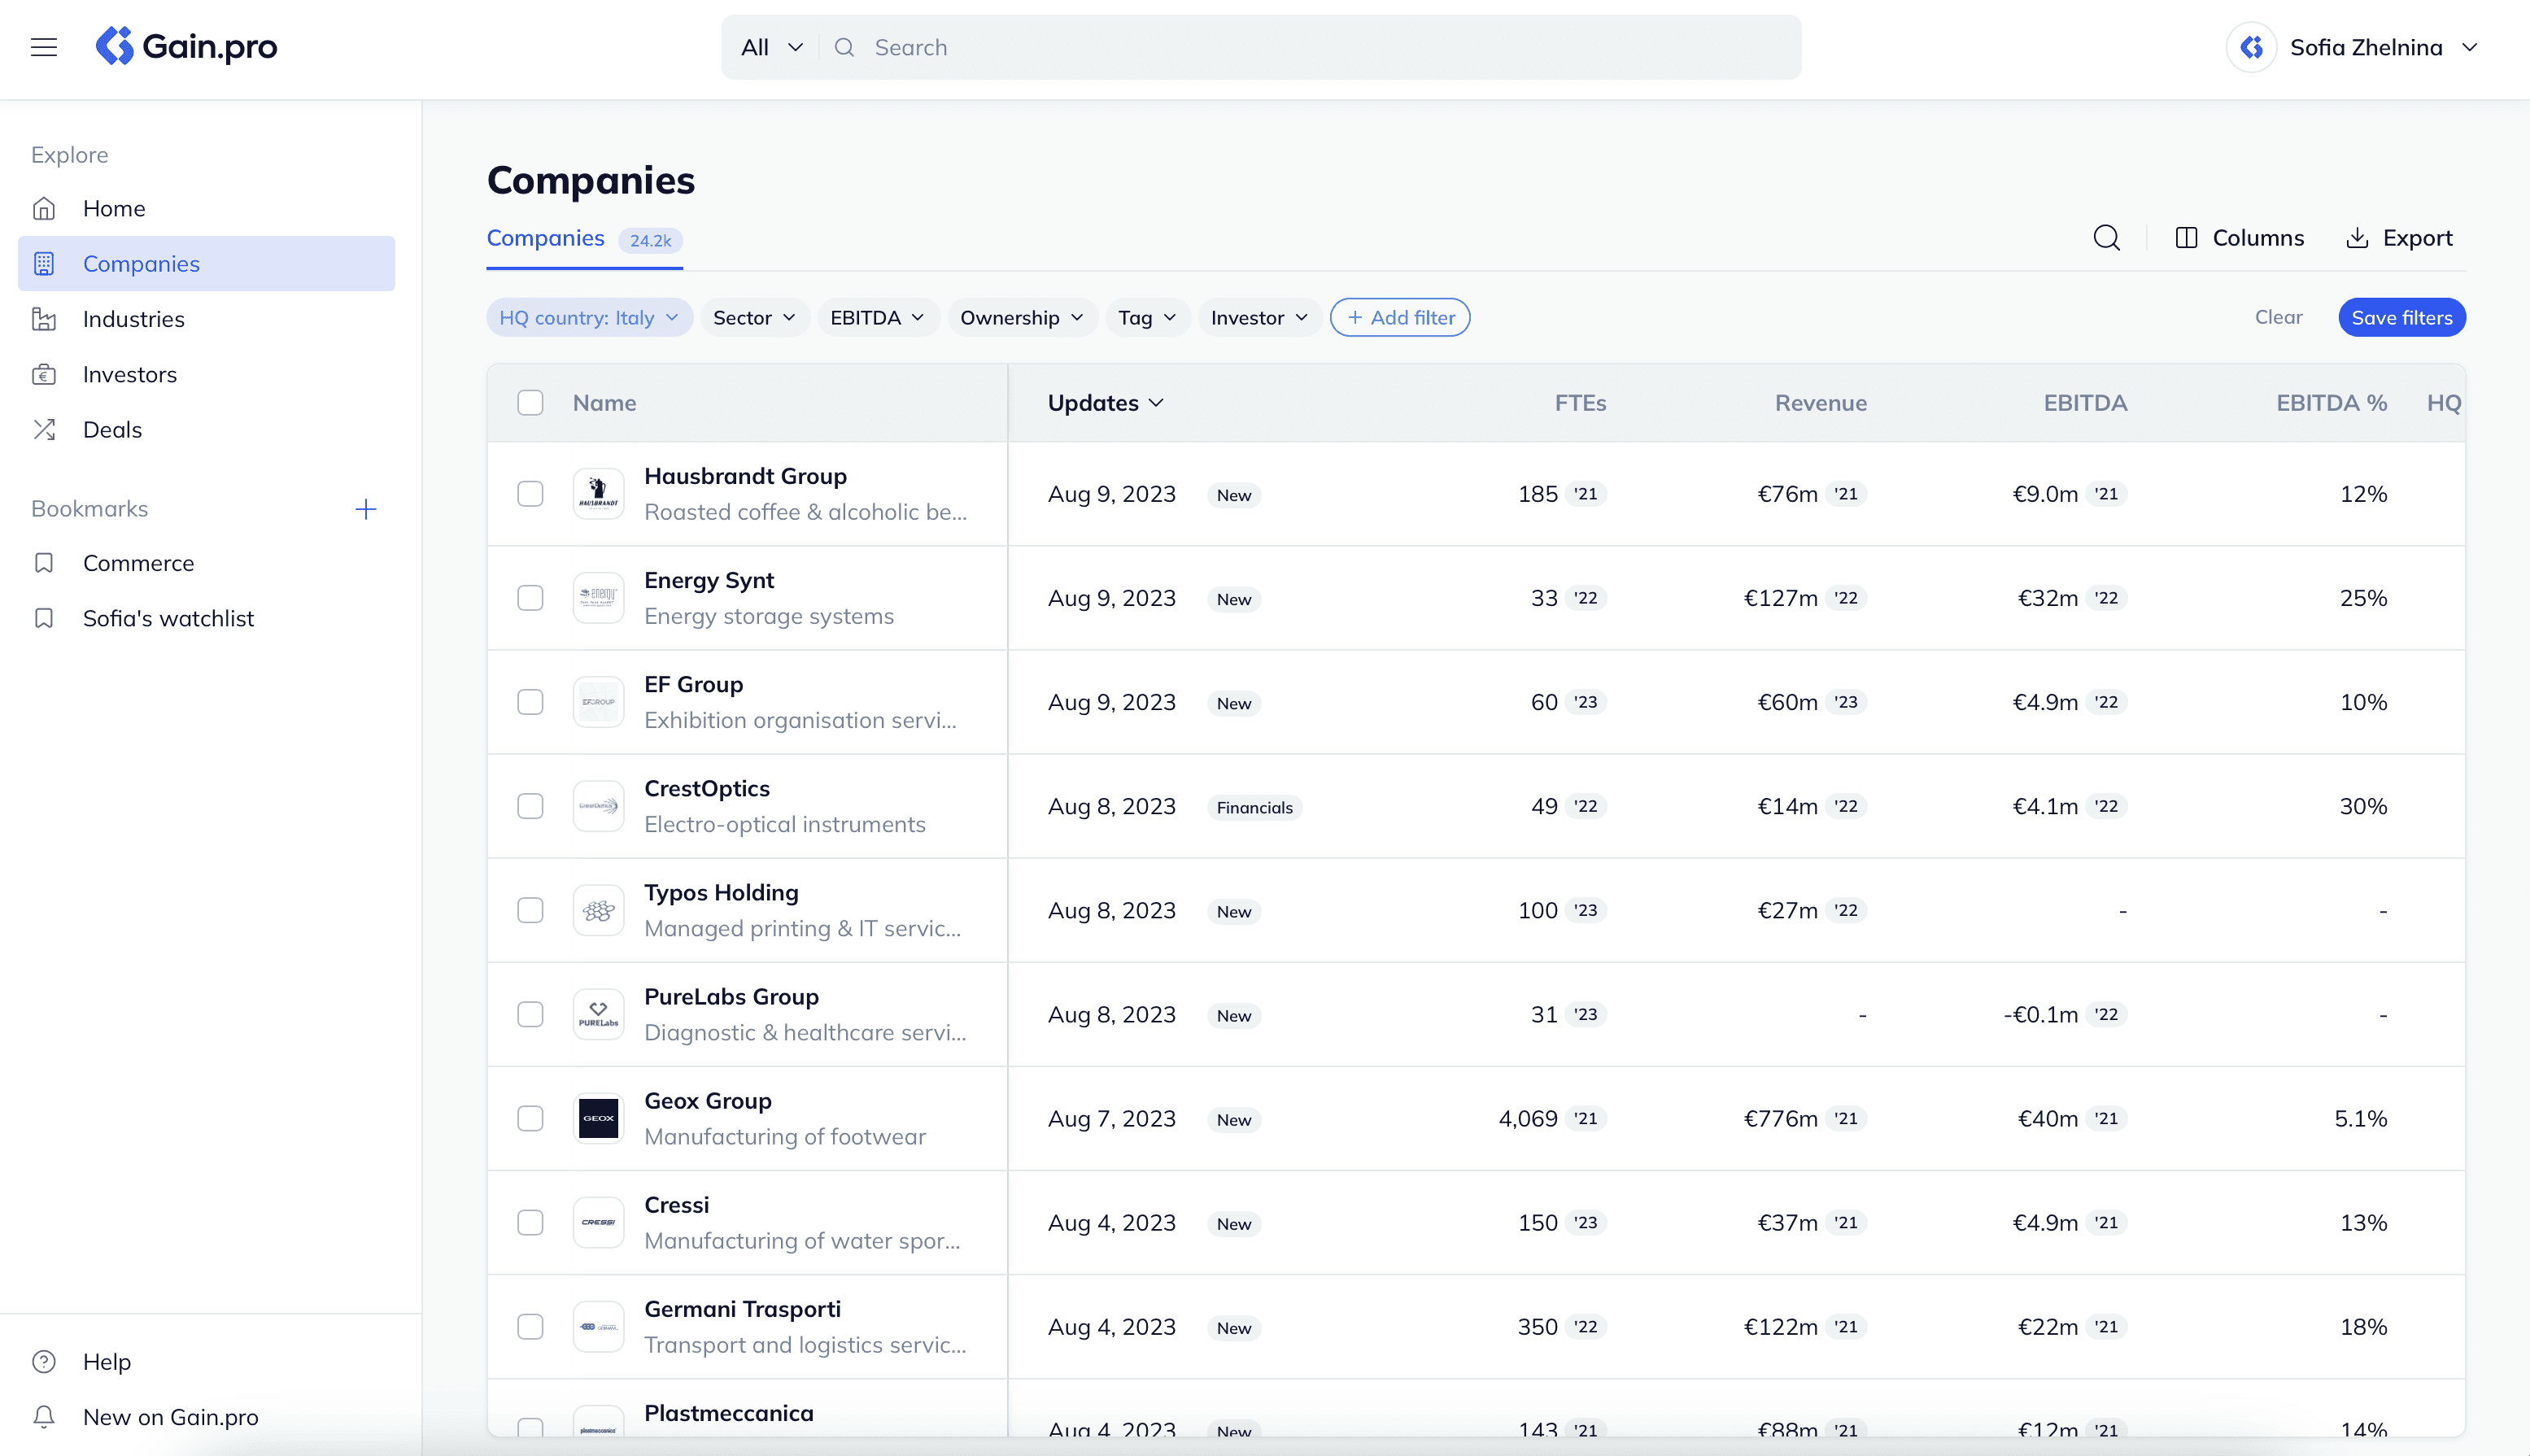Viewport: 2530px width, 1456px height.
Task: Click the Save filters button
Action: (2402, 317)
